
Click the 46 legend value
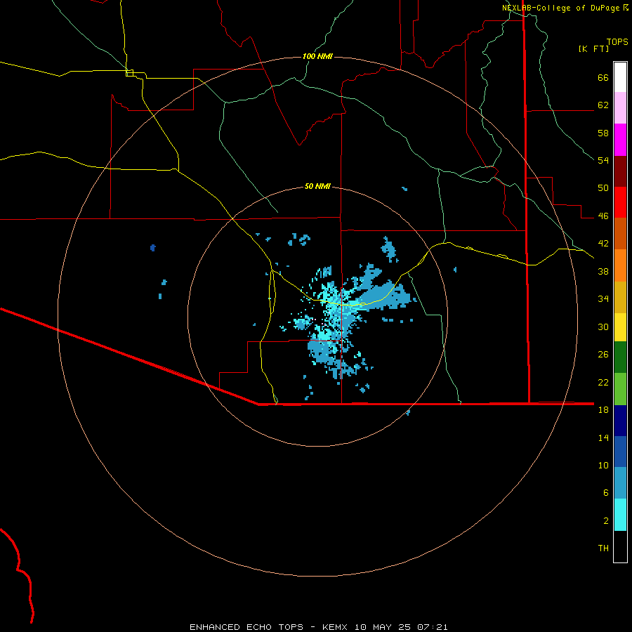point(603,216)
